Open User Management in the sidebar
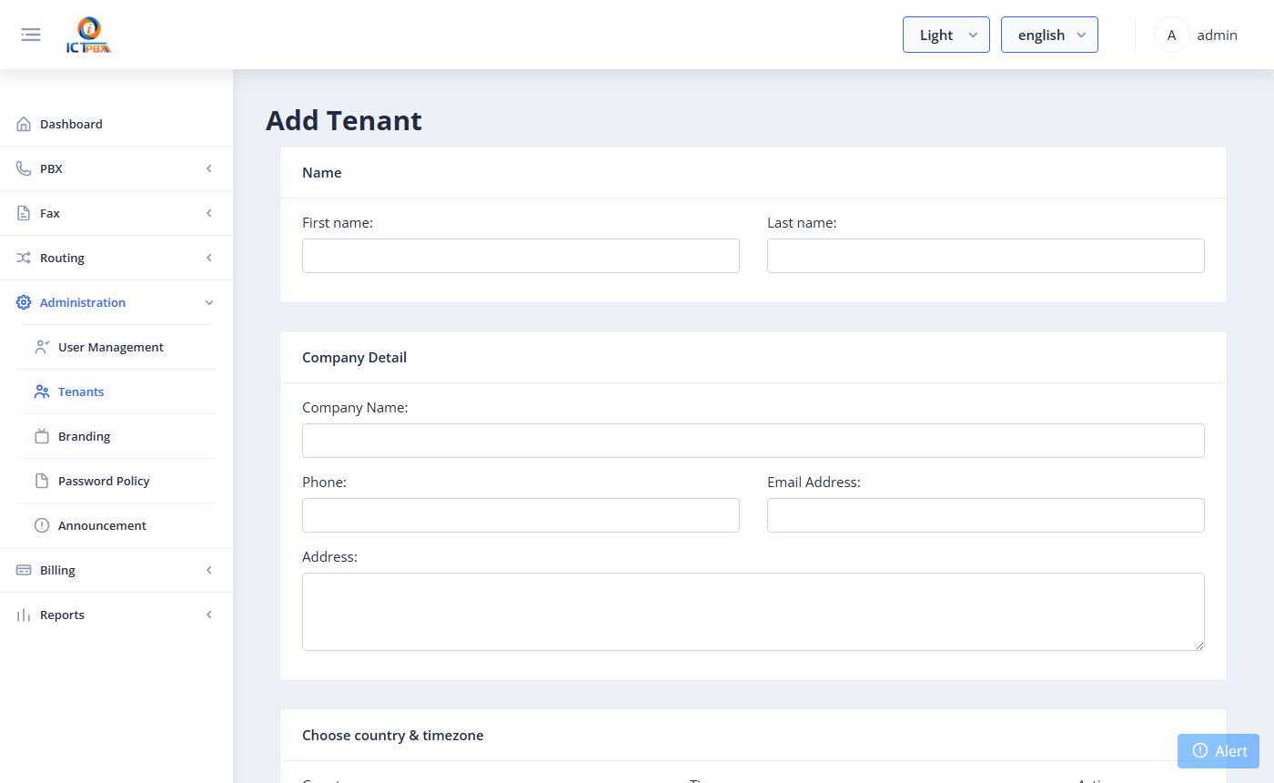The width and height of the screenshot is (1274, 783). tap(116, 347)
